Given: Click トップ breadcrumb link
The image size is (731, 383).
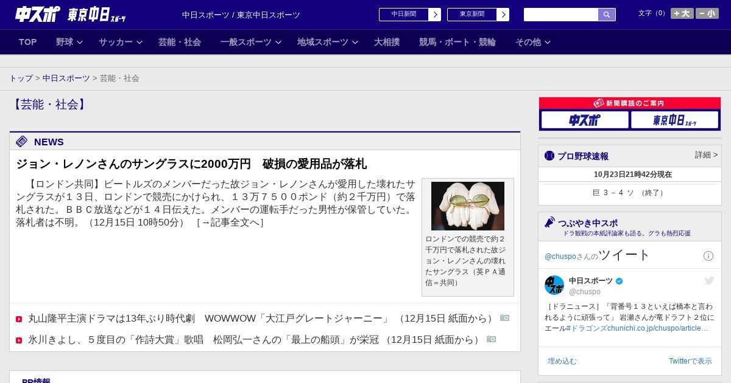Looking at the screenshot, I should (x=21, y=78).
